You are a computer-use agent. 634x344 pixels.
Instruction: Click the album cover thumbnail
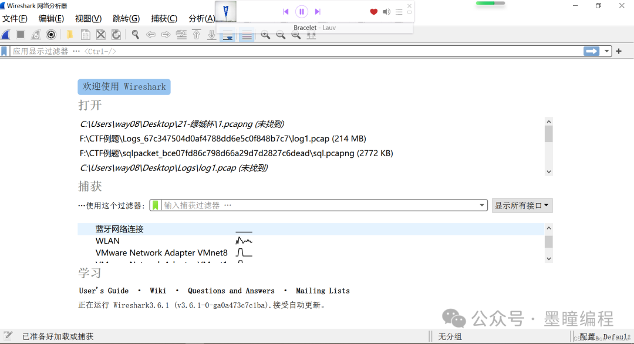(226, 11)
